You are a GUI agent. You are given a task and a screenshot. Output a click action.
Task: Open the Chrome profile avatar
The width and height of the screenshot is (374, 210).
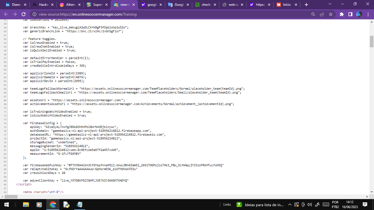[359, 14]
